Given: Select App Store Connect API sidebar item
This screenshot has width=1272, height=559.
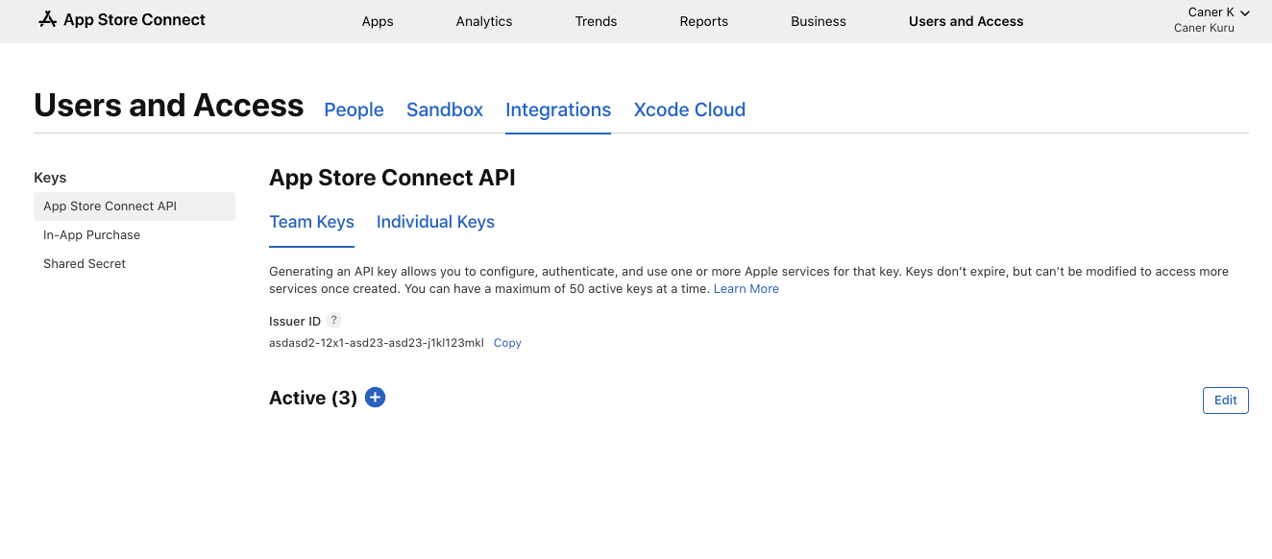Looking at the screenshot, I should pos(110,207).
